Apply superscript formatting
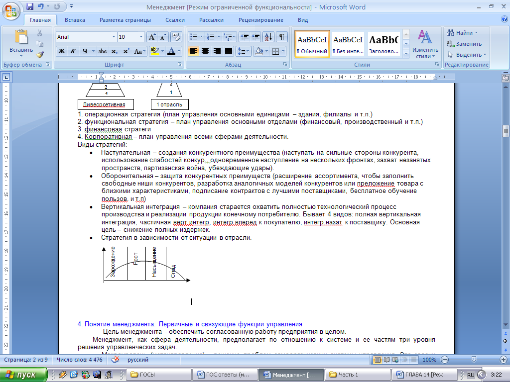The height and width of the screenshot is (382, 510). [126, 51]
